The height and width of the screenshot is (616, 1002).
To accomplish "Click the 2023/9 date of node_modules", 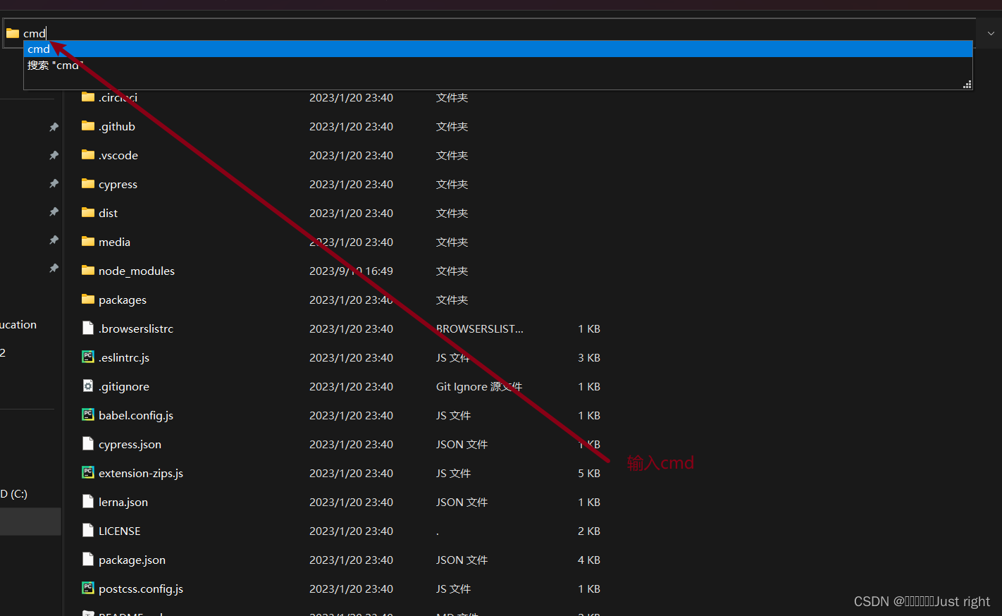I will click(351, 271).
